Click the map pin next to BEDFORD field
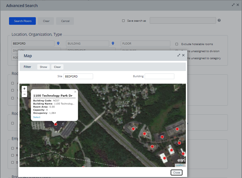The width and height of the screenshot is (242, 178). (58, 43)
